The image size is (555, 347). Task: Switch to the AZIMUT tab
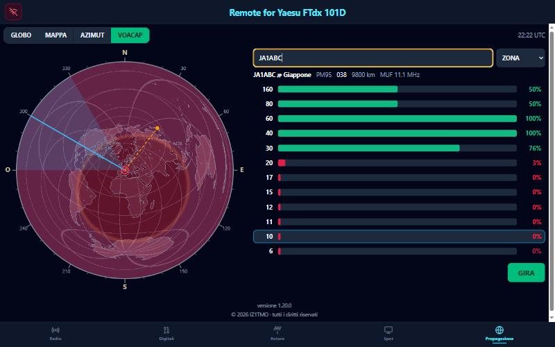92,35
